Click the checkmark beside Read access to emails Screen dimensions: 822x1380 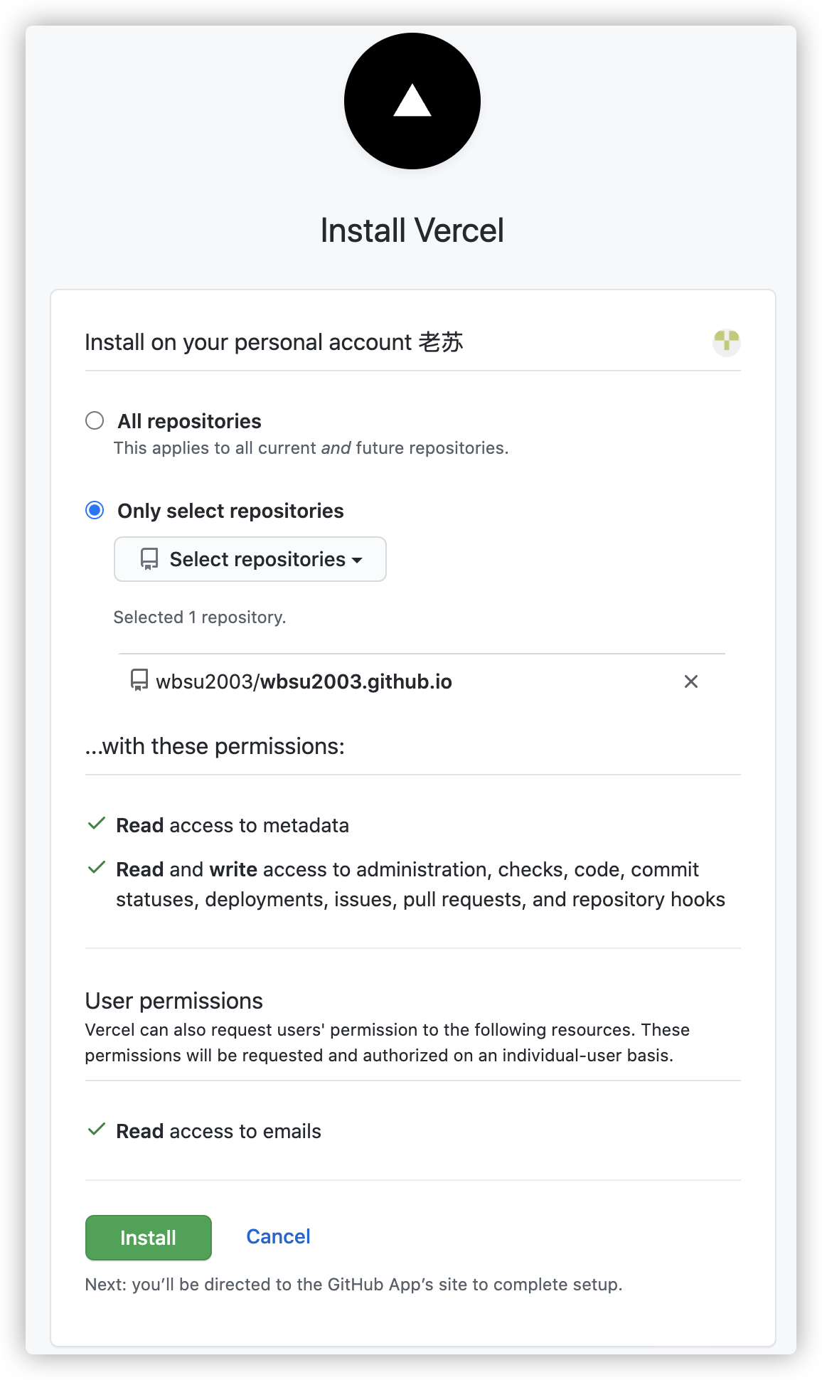(x=97, y=1130)
